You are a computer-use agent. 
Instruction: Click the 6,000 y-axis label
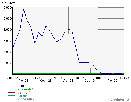click(x=7, y=41)
